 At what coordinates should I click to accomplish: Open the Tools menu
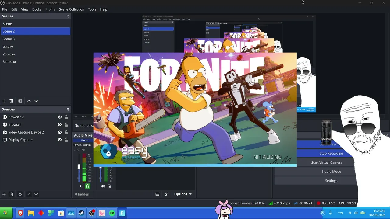[92, 9]
